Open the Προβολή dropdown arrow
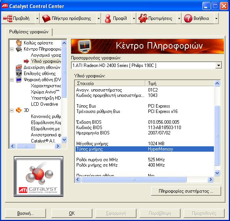The height and width of the screenshot is (221, 230). coord(37,18)
